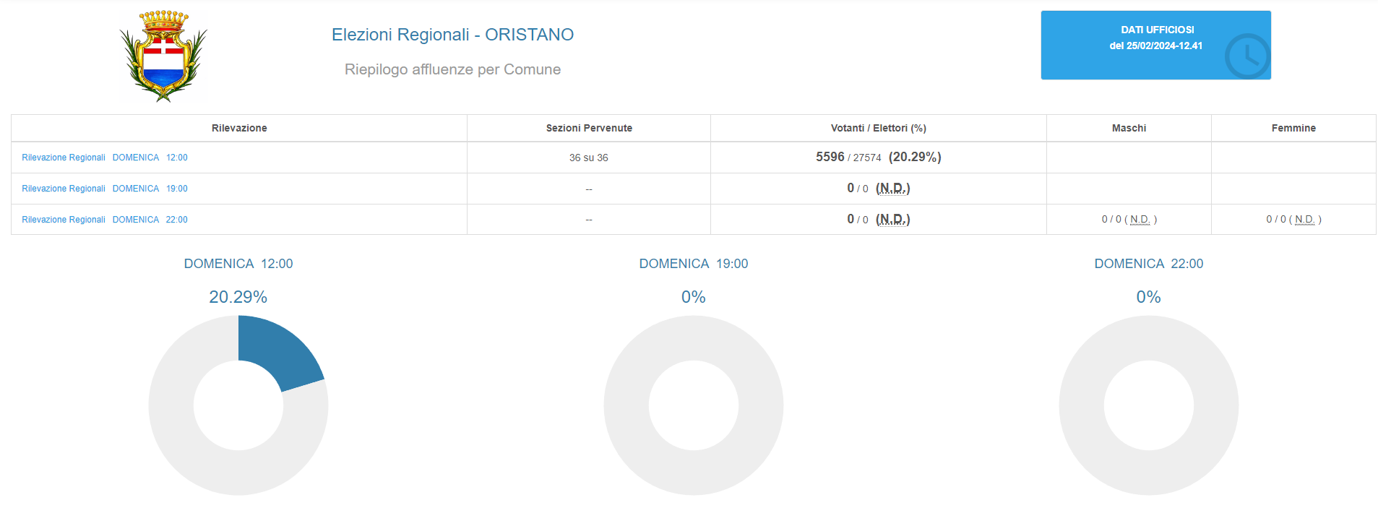The height and width of the screenshot is (508, 1378).
Task: Click the Femmine column header
Action: pyautogui.click(x=1293, y=128)
